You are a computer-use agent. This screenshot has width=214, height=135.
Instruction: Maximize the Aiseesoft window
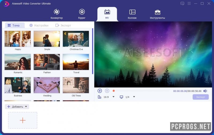point(202,3)
